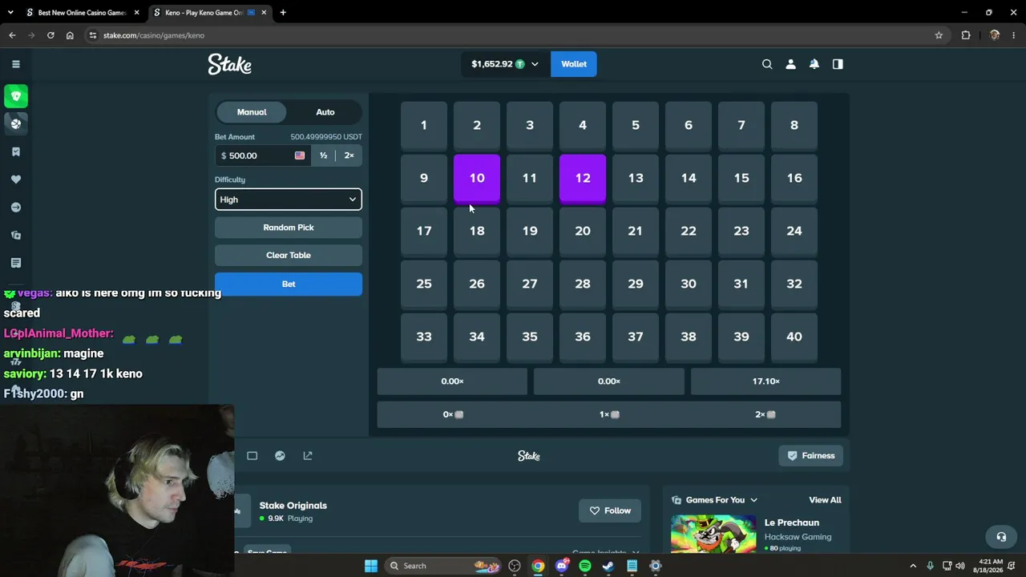The width and height of the screenshot is (1026, 577).
Task: Click the 2× hits indicator cell
Action: point(765,414)
